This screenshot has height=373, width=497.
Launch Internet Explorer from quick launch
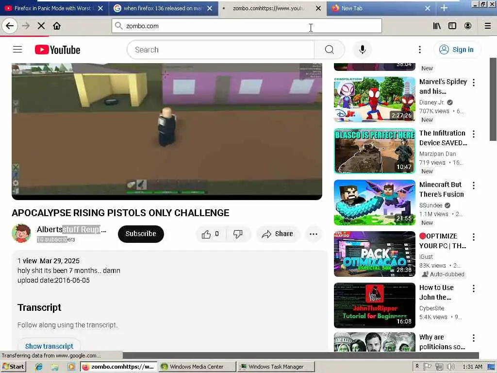click(x=39, y=367)
